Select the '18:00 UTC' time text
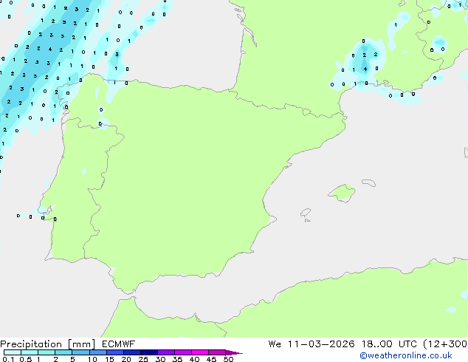Image resolution: width=468 pixels, height=362 pixels. (389, 344)
